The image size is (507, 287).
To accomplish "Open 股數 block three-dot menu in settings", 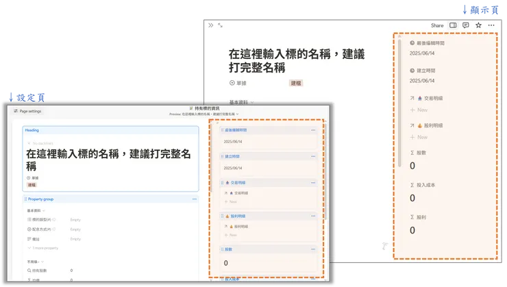I will [313, 249].
